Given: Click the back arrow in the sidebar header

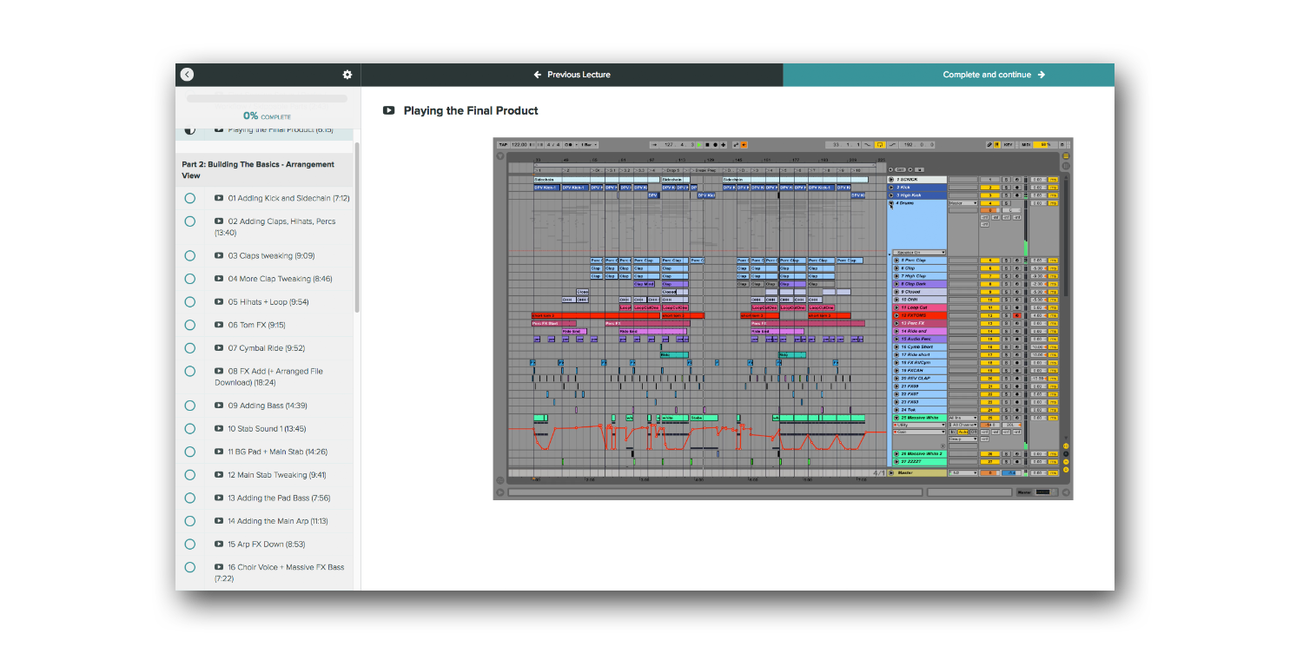Looking at the screenshot, I should click(x=187, y=75).
